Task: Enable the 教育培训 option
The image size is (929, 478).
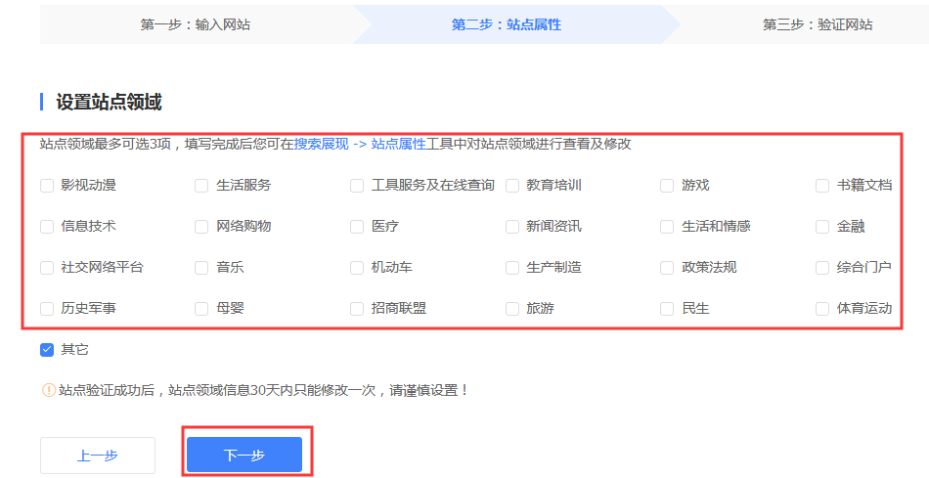Action: tap(512, 186)
